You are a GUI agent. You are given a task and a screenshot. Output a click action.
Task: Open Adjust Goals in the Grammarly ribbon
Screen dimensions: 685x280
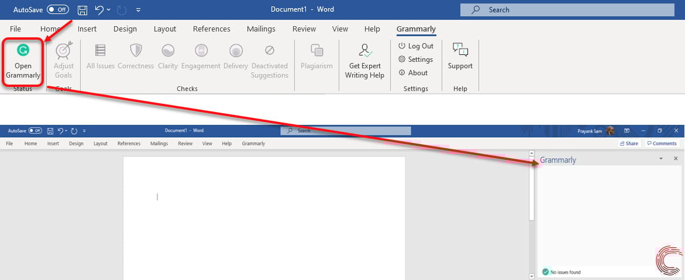(64, 61)
